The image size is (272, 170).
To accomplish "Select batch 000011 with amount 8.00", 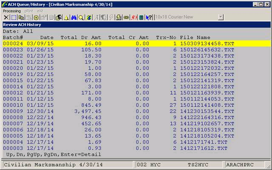I will click(136, 99).
